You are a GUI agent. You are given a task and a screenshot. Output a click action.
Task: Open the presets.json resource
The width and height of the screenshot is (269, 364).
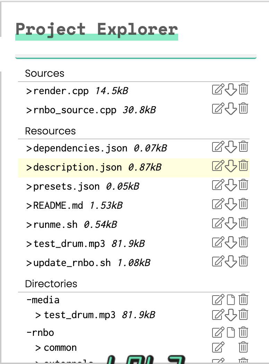(x=66, y=187)
